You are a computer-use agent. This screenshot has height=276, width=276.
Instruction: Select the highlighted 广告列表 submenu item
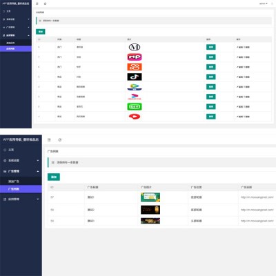(x=21, y=189)
